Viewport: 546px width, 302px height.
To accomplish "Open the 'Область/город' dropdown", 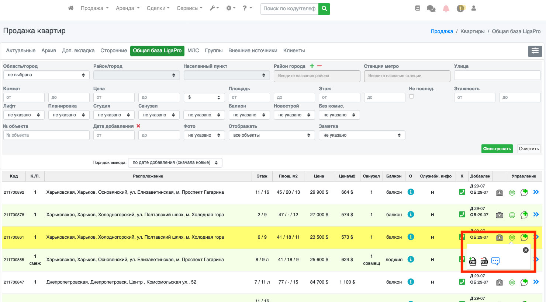I will (x=46, y=75).
